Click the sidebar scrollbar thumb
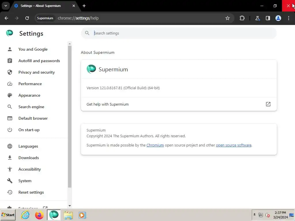This screenshot has height=221, width=295. [x=70, y=117]
